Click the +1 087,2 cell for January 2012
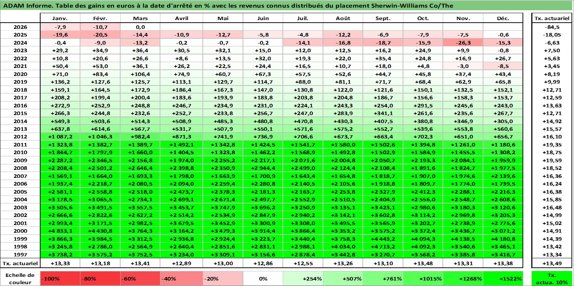 [60, 137]
